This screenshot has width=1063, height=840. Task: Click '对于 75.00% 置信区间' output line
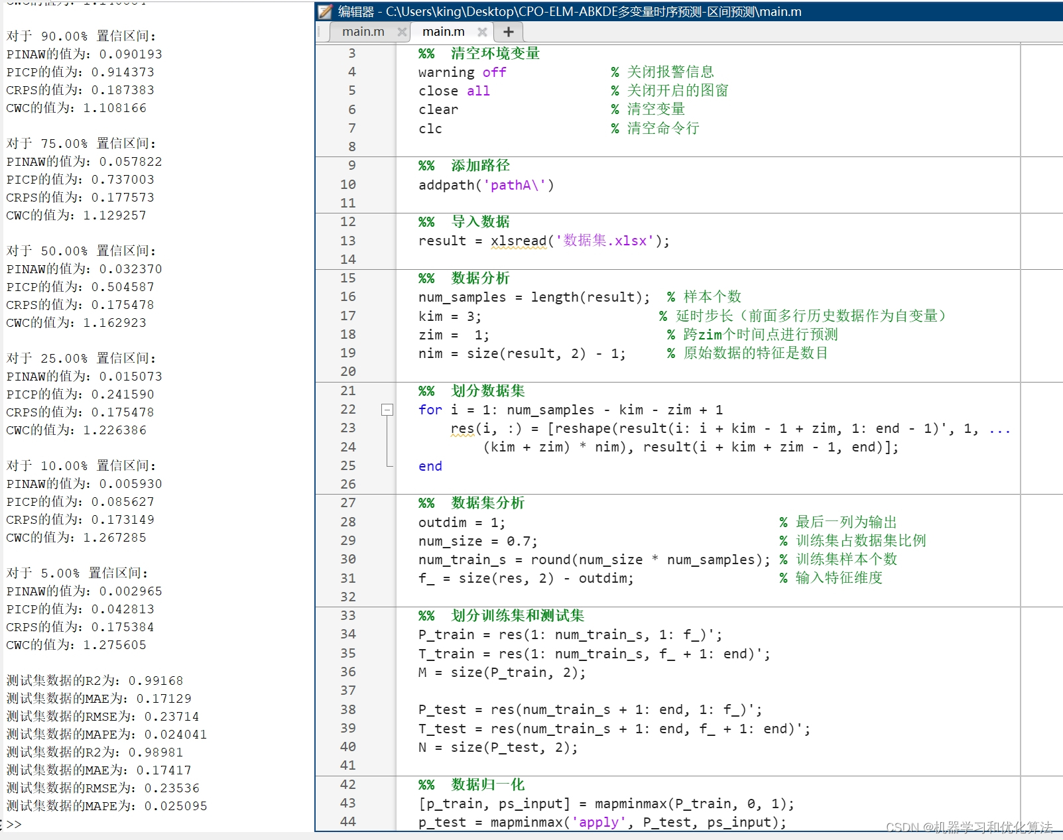(x=82, y=143)
